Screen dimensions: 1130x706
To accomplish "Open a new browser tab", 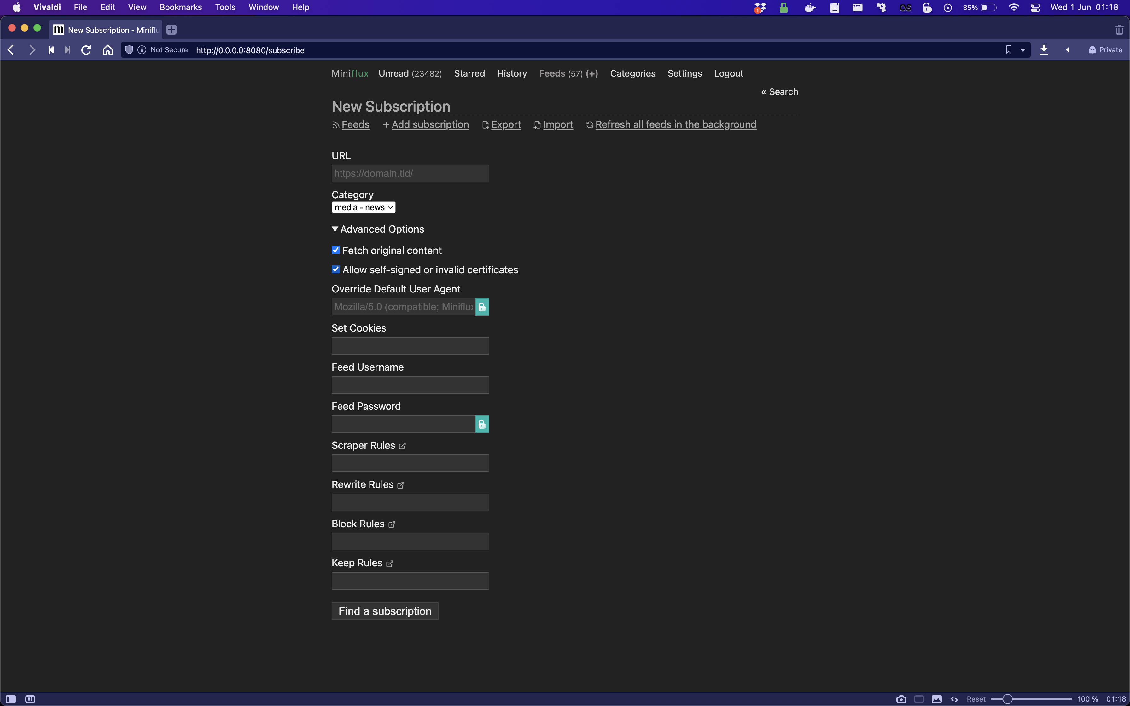I will (172, 29).
